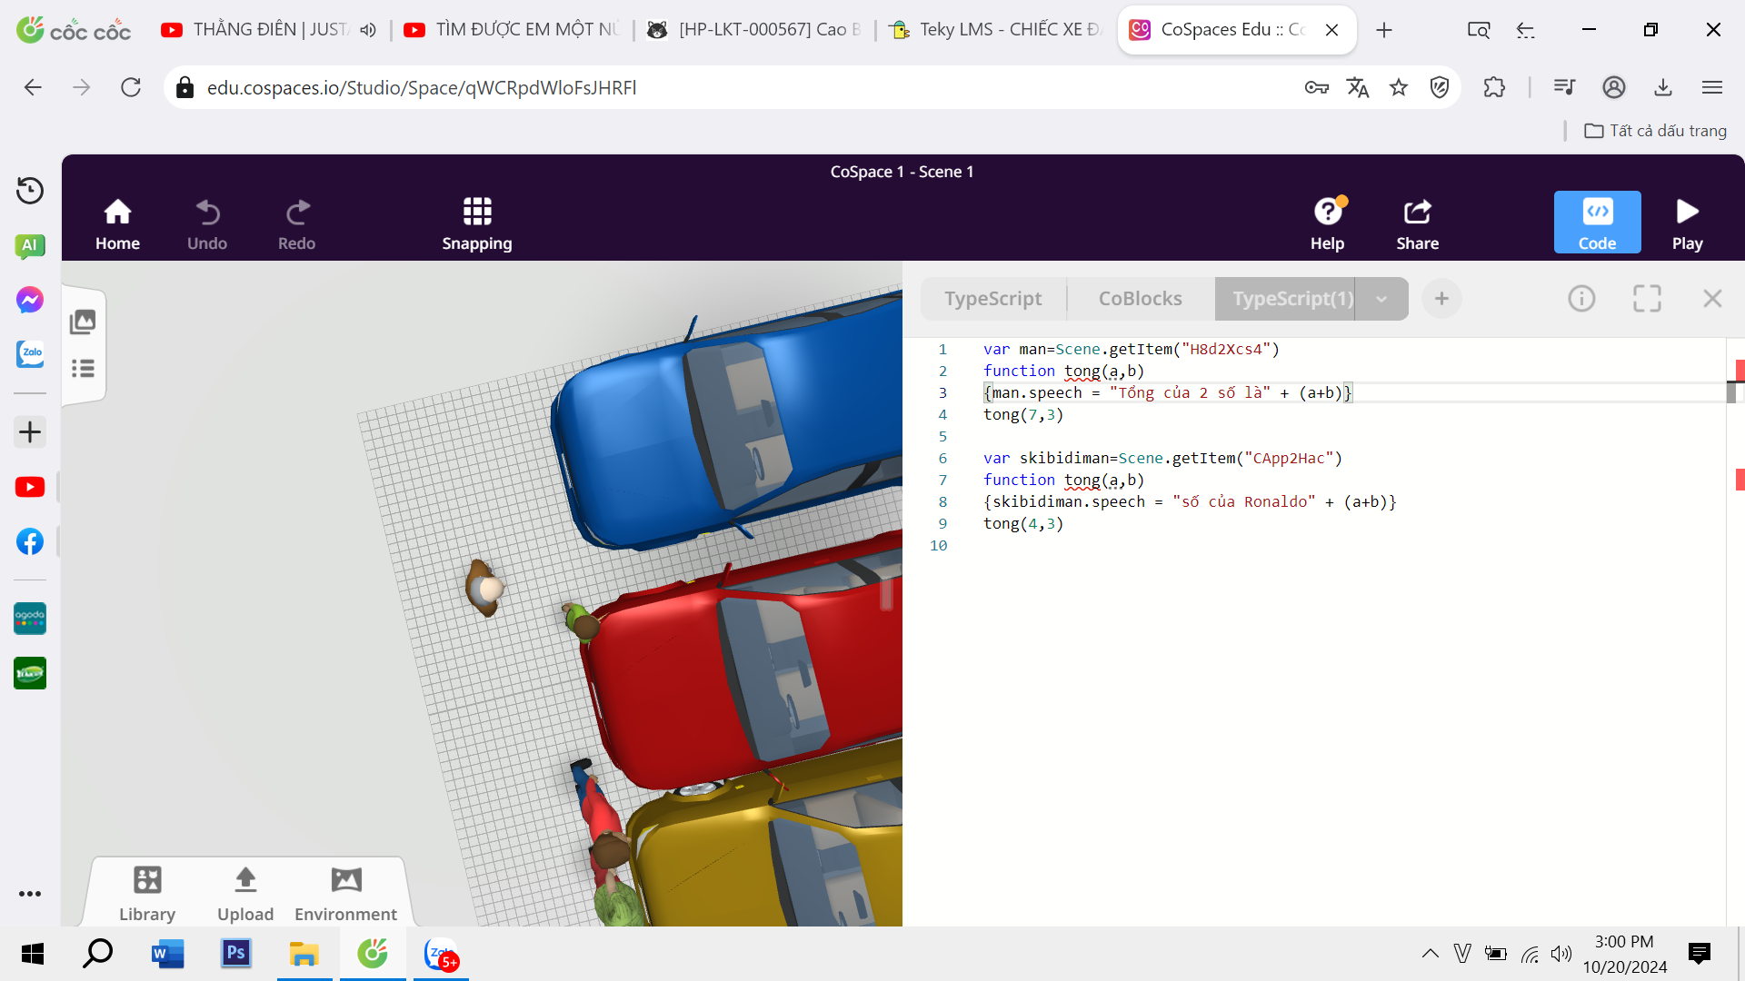Image resolution: width=1745 pixels, height=981 pixels.
Task: Click the address bar URL
Action: [422, 87]
